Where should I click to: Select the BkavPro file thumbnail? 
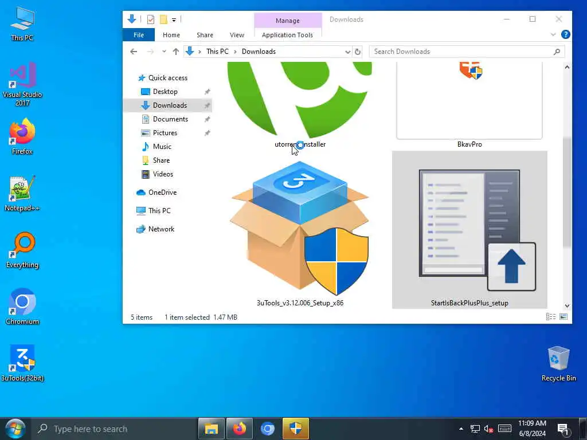469,105
